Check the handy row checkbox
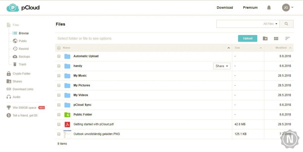Viewport: 303px width, 152px height. pyautogui.click(x=59, y=66)
